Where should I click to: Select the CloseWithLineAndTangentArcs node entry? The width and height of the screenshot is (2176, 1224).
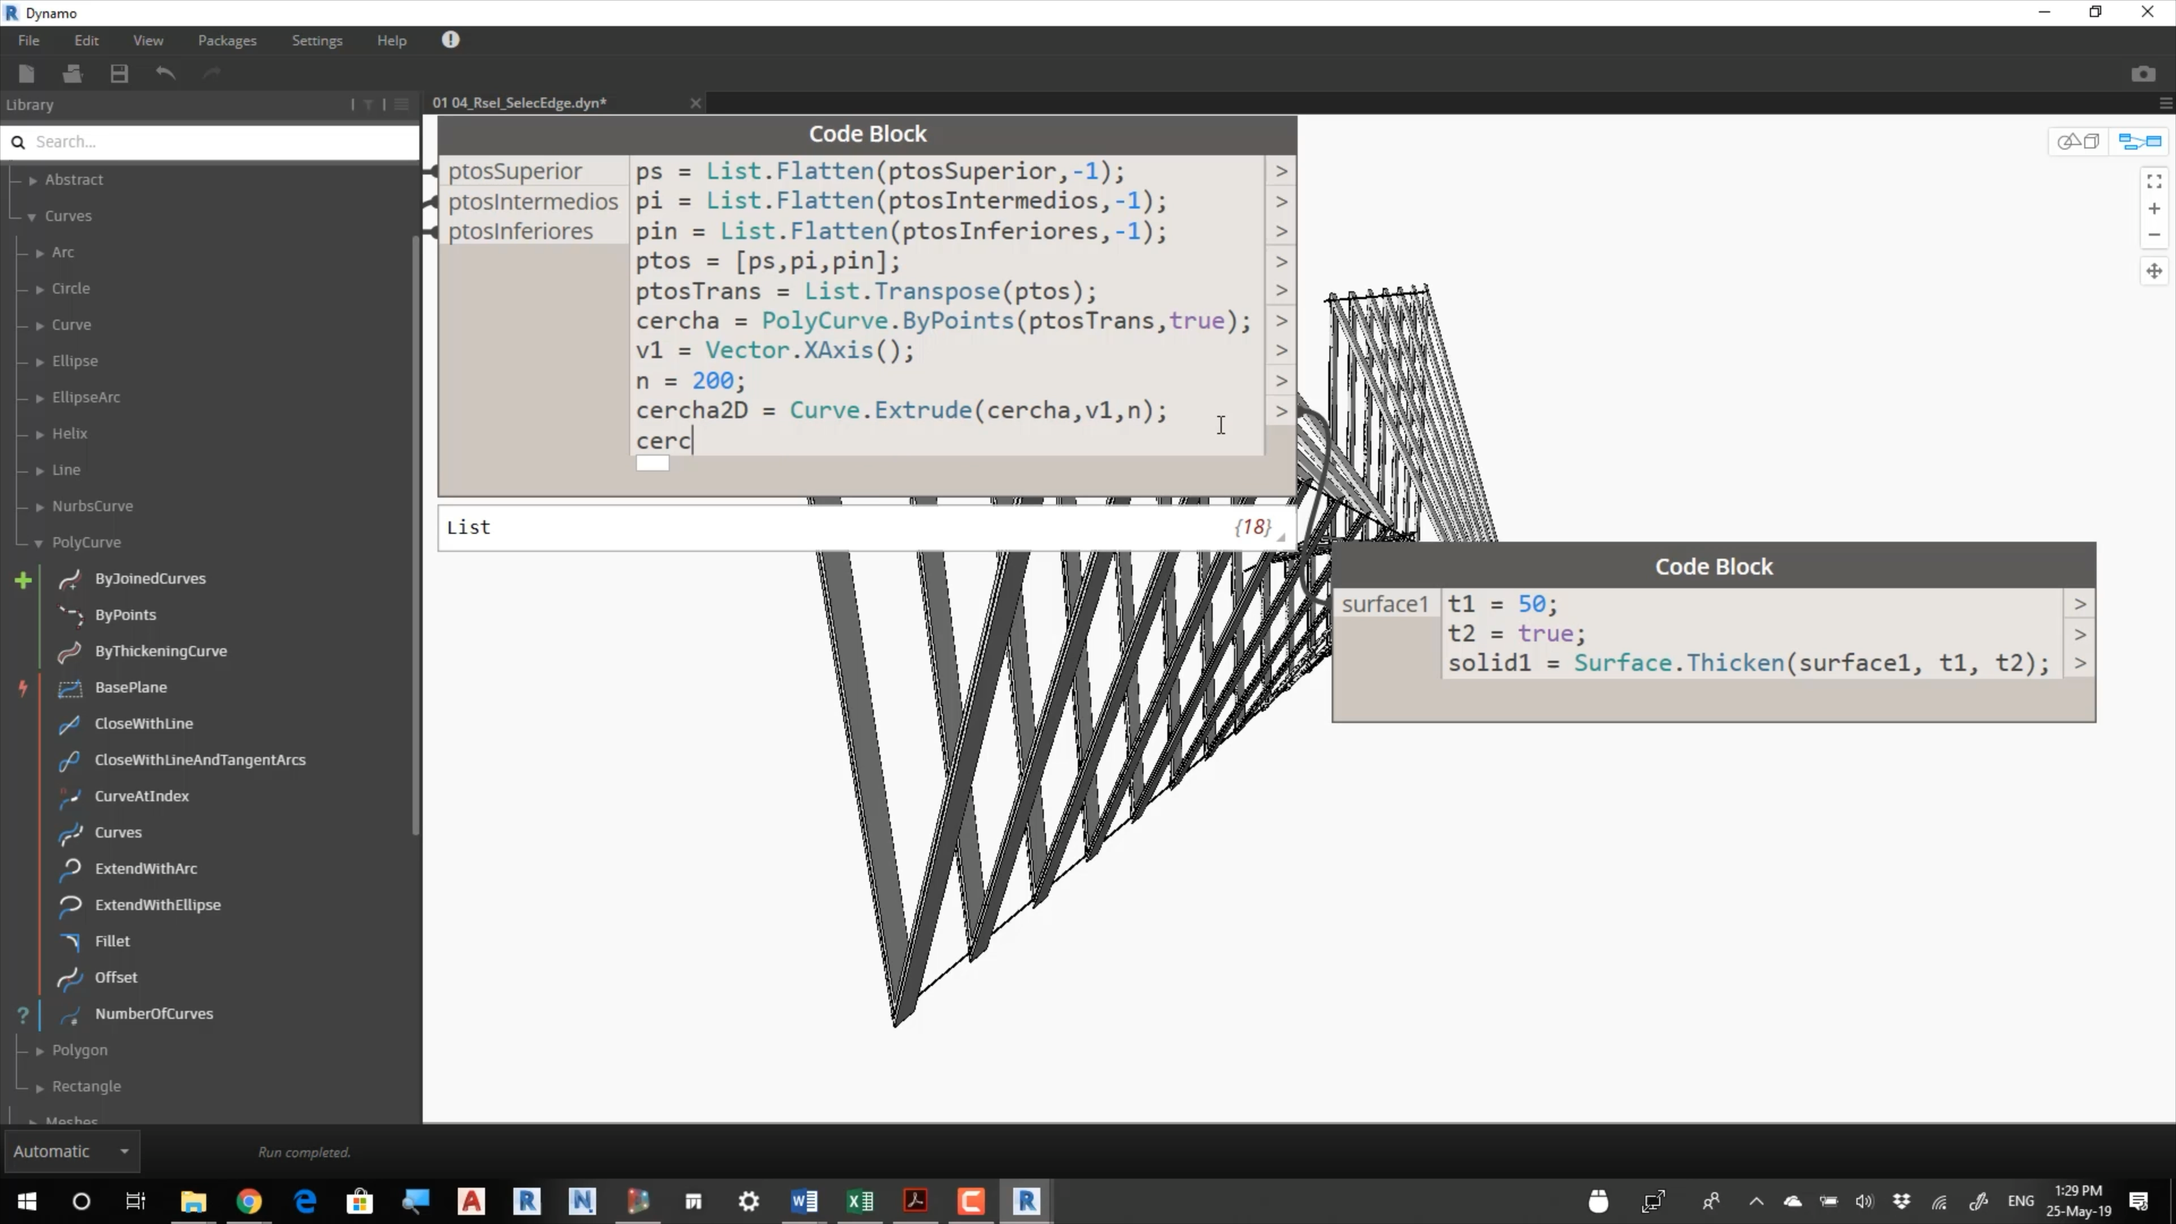coord(199,760)
